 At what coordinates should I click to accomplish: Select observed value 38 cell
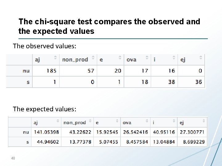(164, 82)
